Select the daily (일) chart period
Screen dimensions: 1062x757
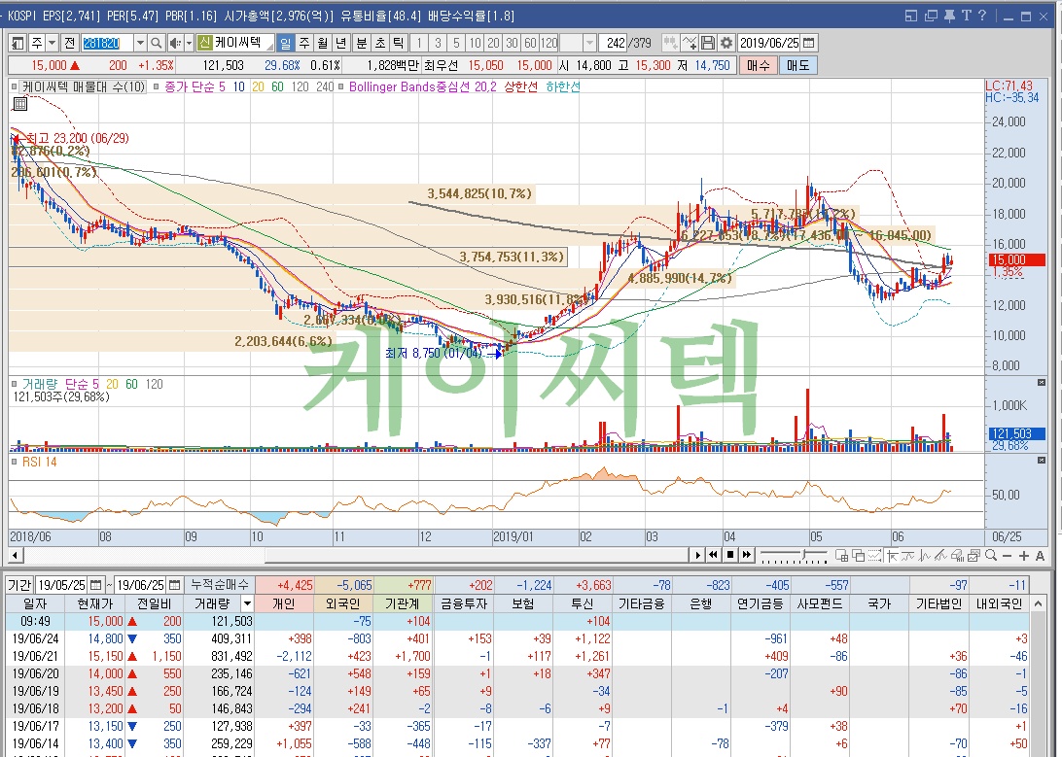pos(286,44)
